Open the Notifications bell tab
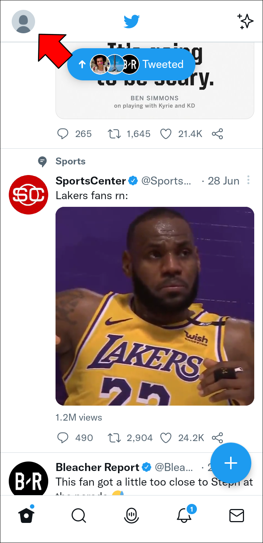The image size is (263, 543). (184, 516)
